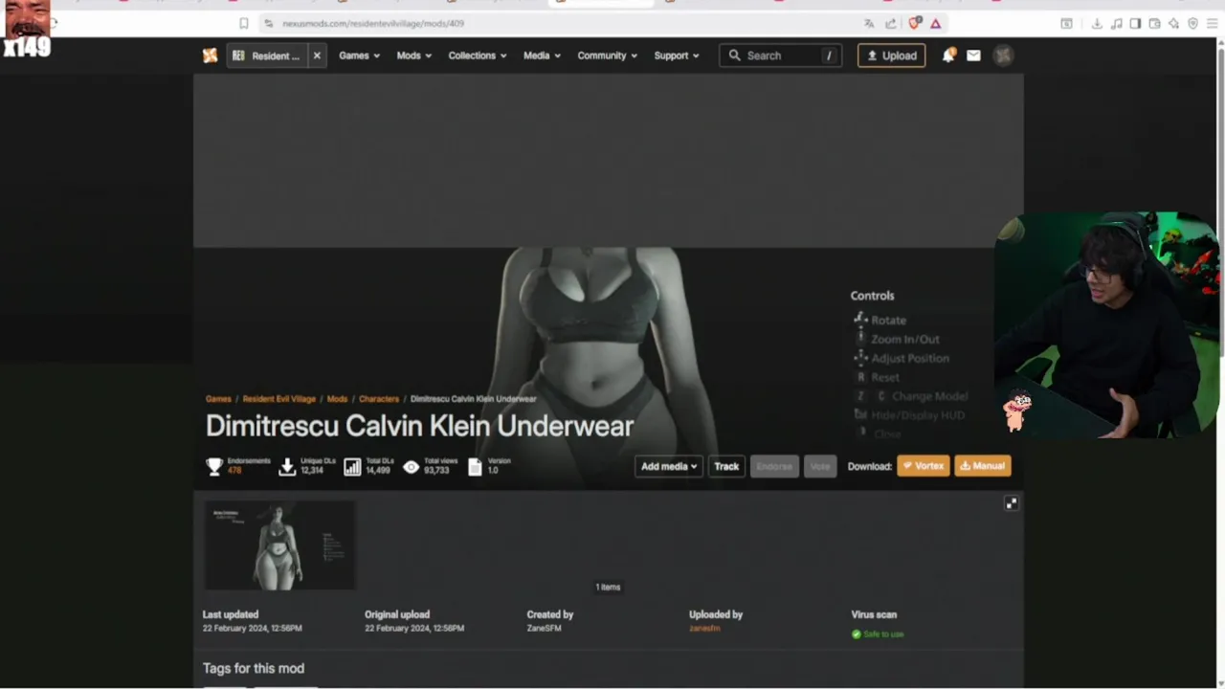The image size is (1225, 689).
Task: Click the picture-in-picture toolbar icon
Action: pos(1066,23)
